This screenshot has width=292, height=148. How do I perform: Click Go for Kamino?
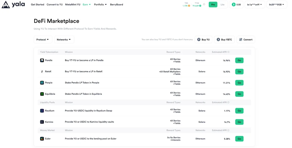pos(239,122)
